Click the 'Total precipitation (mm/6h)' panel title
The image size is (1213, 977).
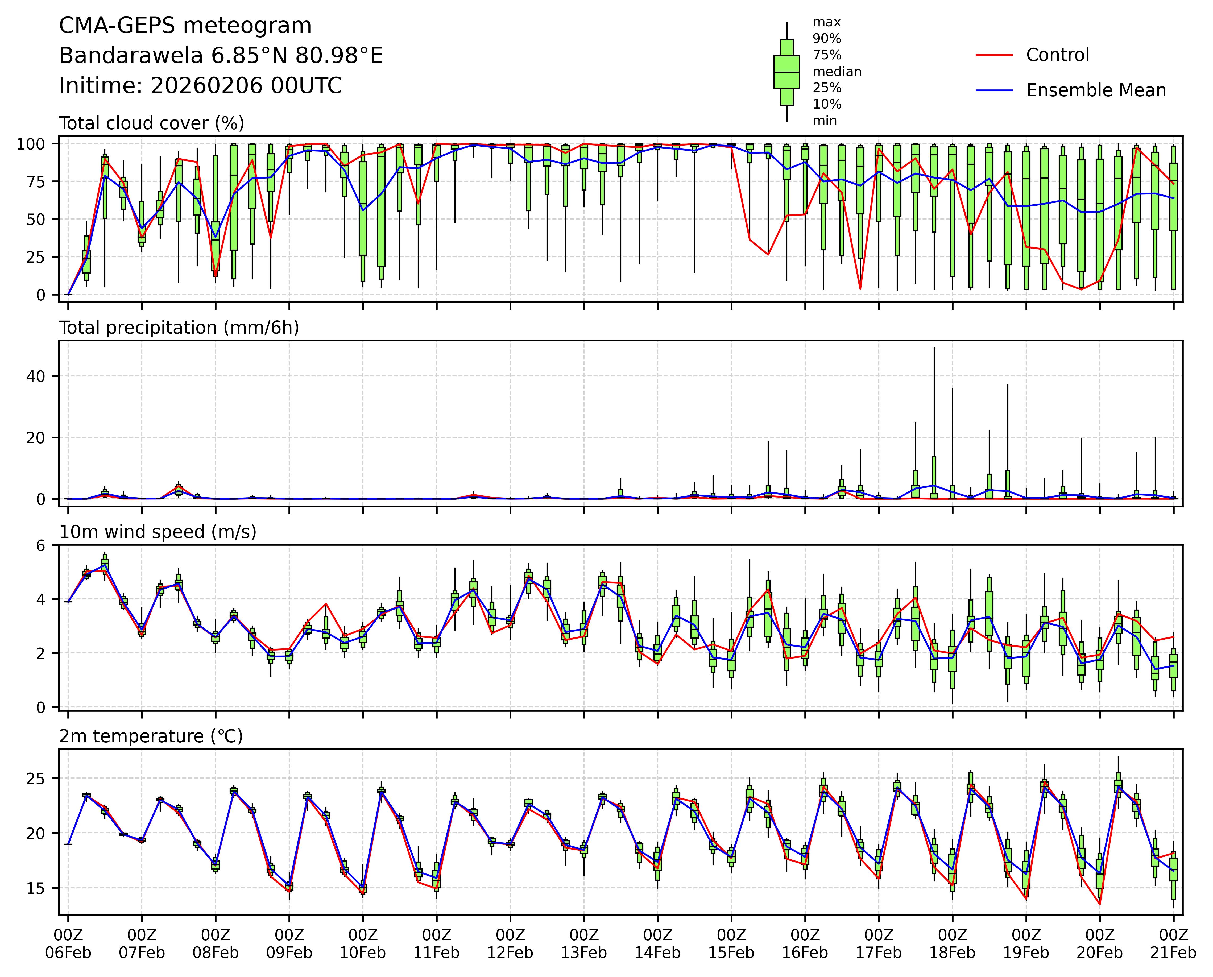coord(179,328)
